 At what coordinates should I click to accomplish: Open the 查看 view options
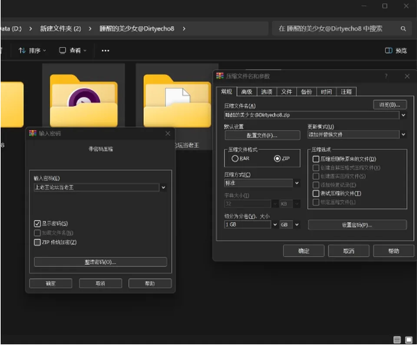[73, 50]
